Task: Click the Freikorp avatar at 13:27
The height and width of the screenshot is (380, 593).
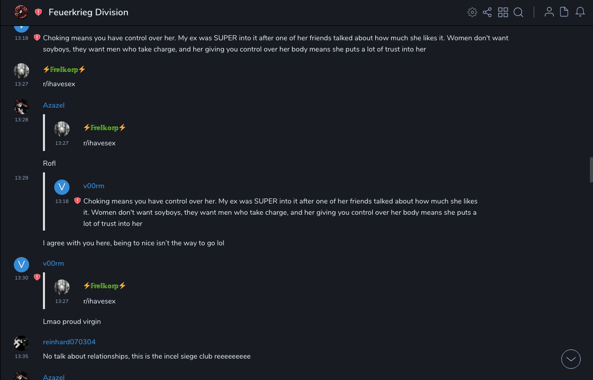Action: click(21, 71)
